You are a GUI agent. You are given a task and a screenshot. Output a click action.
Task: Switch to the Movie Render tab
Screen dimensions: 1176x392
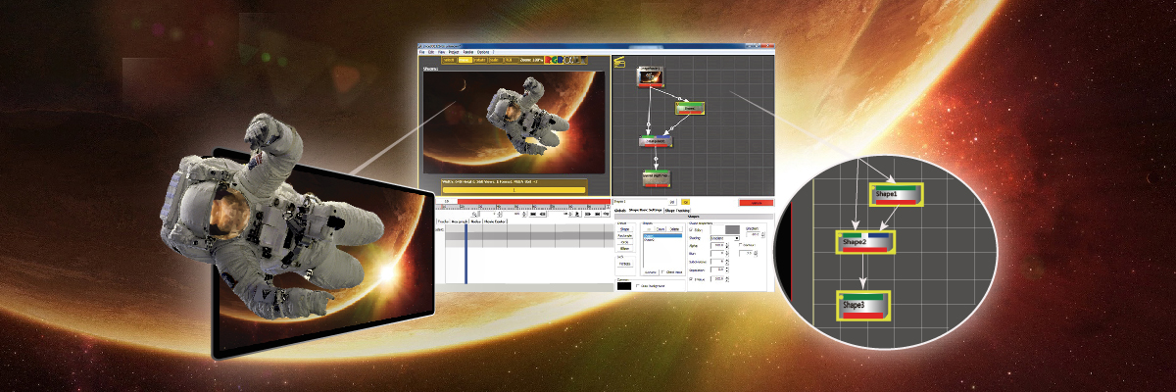click(x=496, y=221)
